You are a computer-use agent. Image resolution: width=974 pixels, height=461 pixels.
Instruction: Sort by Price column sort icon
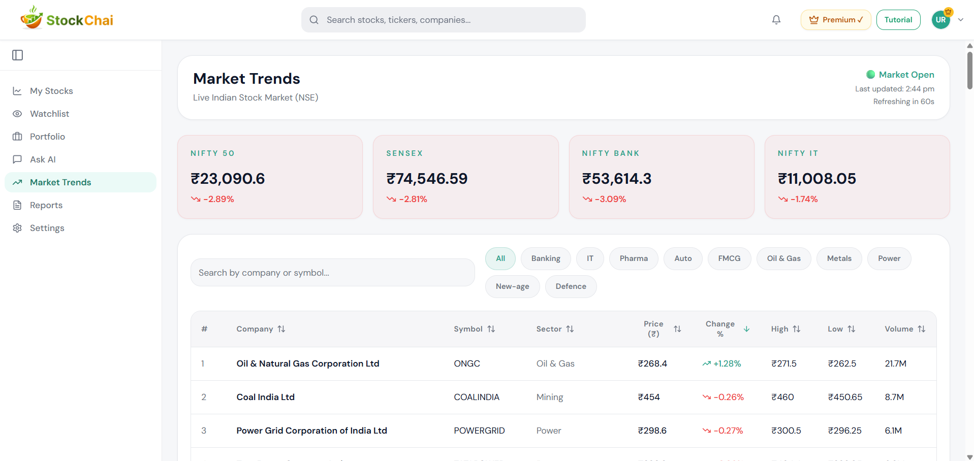pos(677,329)
